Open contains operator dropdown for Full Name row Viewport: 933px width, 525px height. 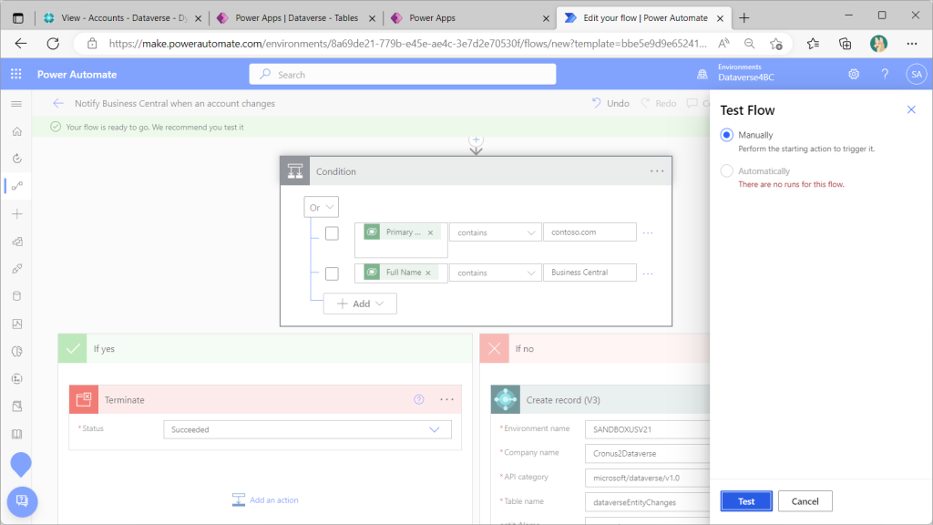(495, 273)
